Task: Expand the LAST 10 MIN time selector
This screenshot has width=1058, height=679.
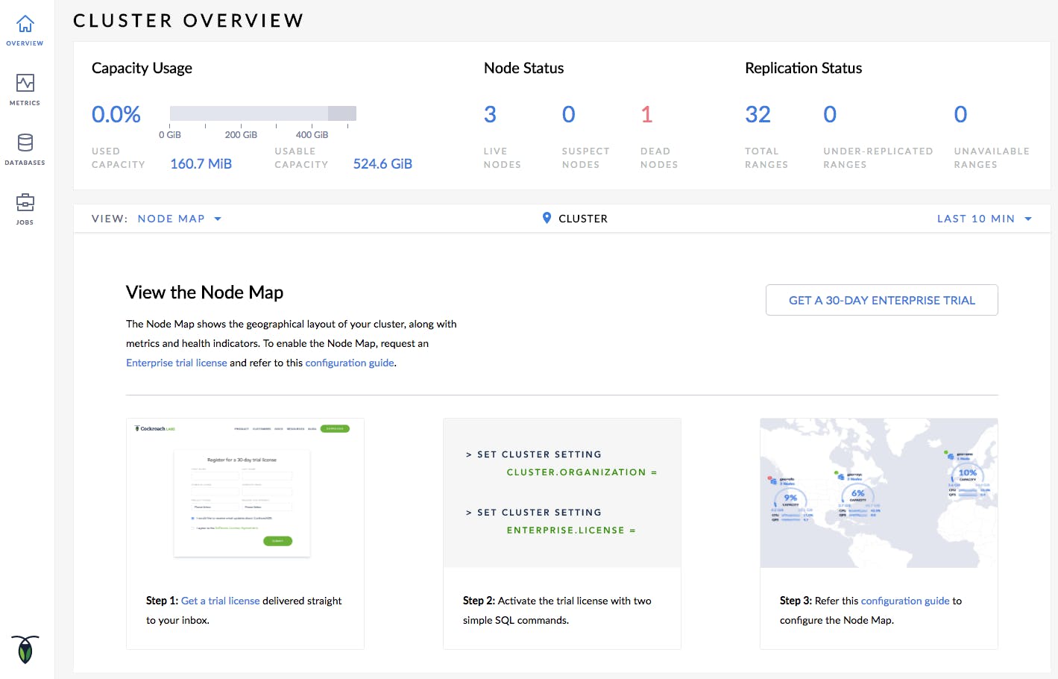Action: click(x=976, y=218)
